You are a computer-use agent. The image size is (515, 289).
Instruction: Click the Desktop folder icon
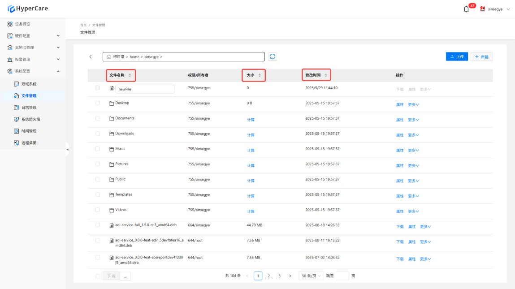[112, 103]
